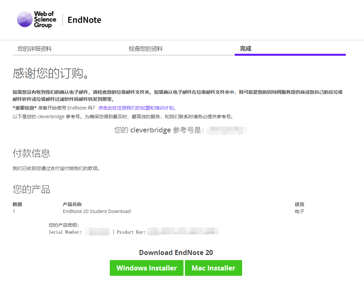
Task: Click the 感谢您的订购 heading
Action: (51, 73)
